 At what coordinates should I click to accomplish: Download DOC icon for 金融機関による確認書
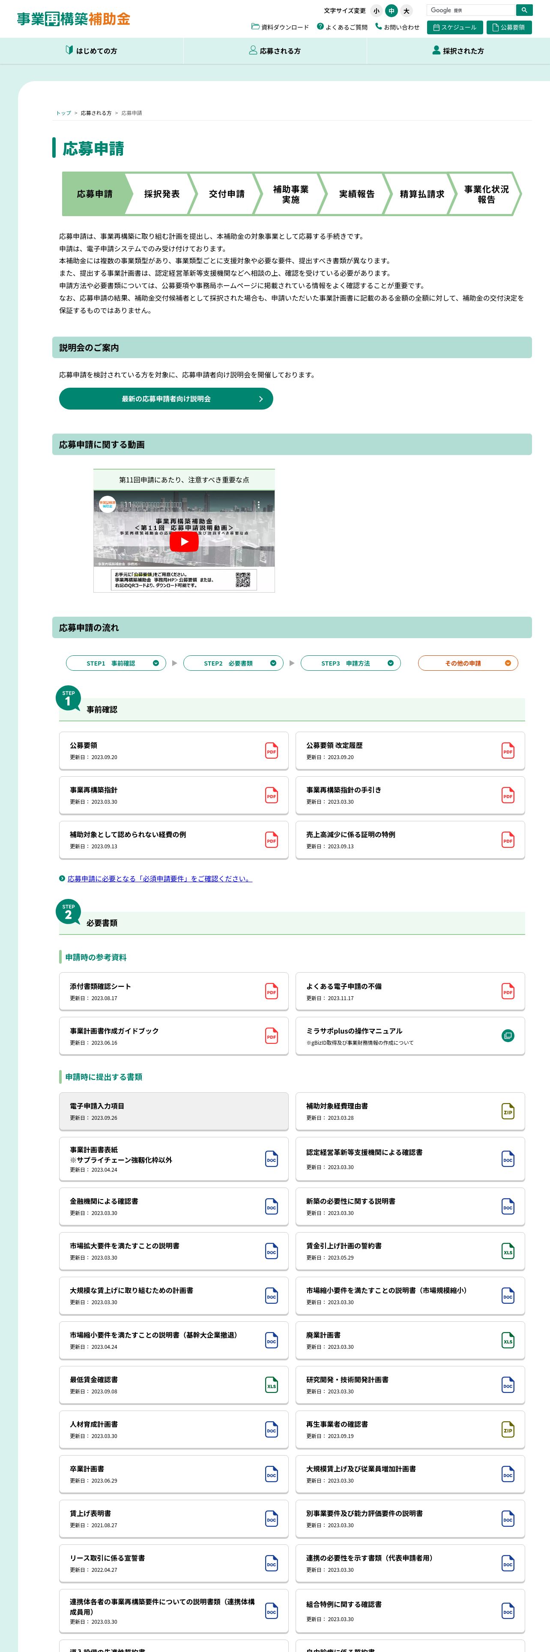(x=272, y=1207)
